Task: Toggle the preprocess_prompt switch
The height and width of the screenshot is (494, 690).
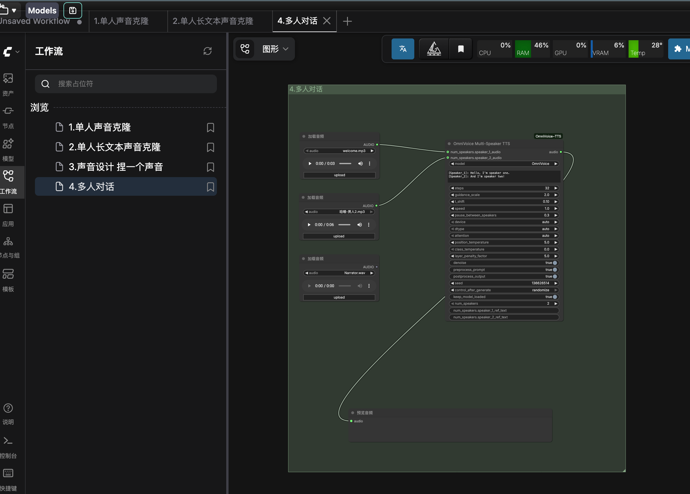Action: pyautogui.click(x=555, y=270)
